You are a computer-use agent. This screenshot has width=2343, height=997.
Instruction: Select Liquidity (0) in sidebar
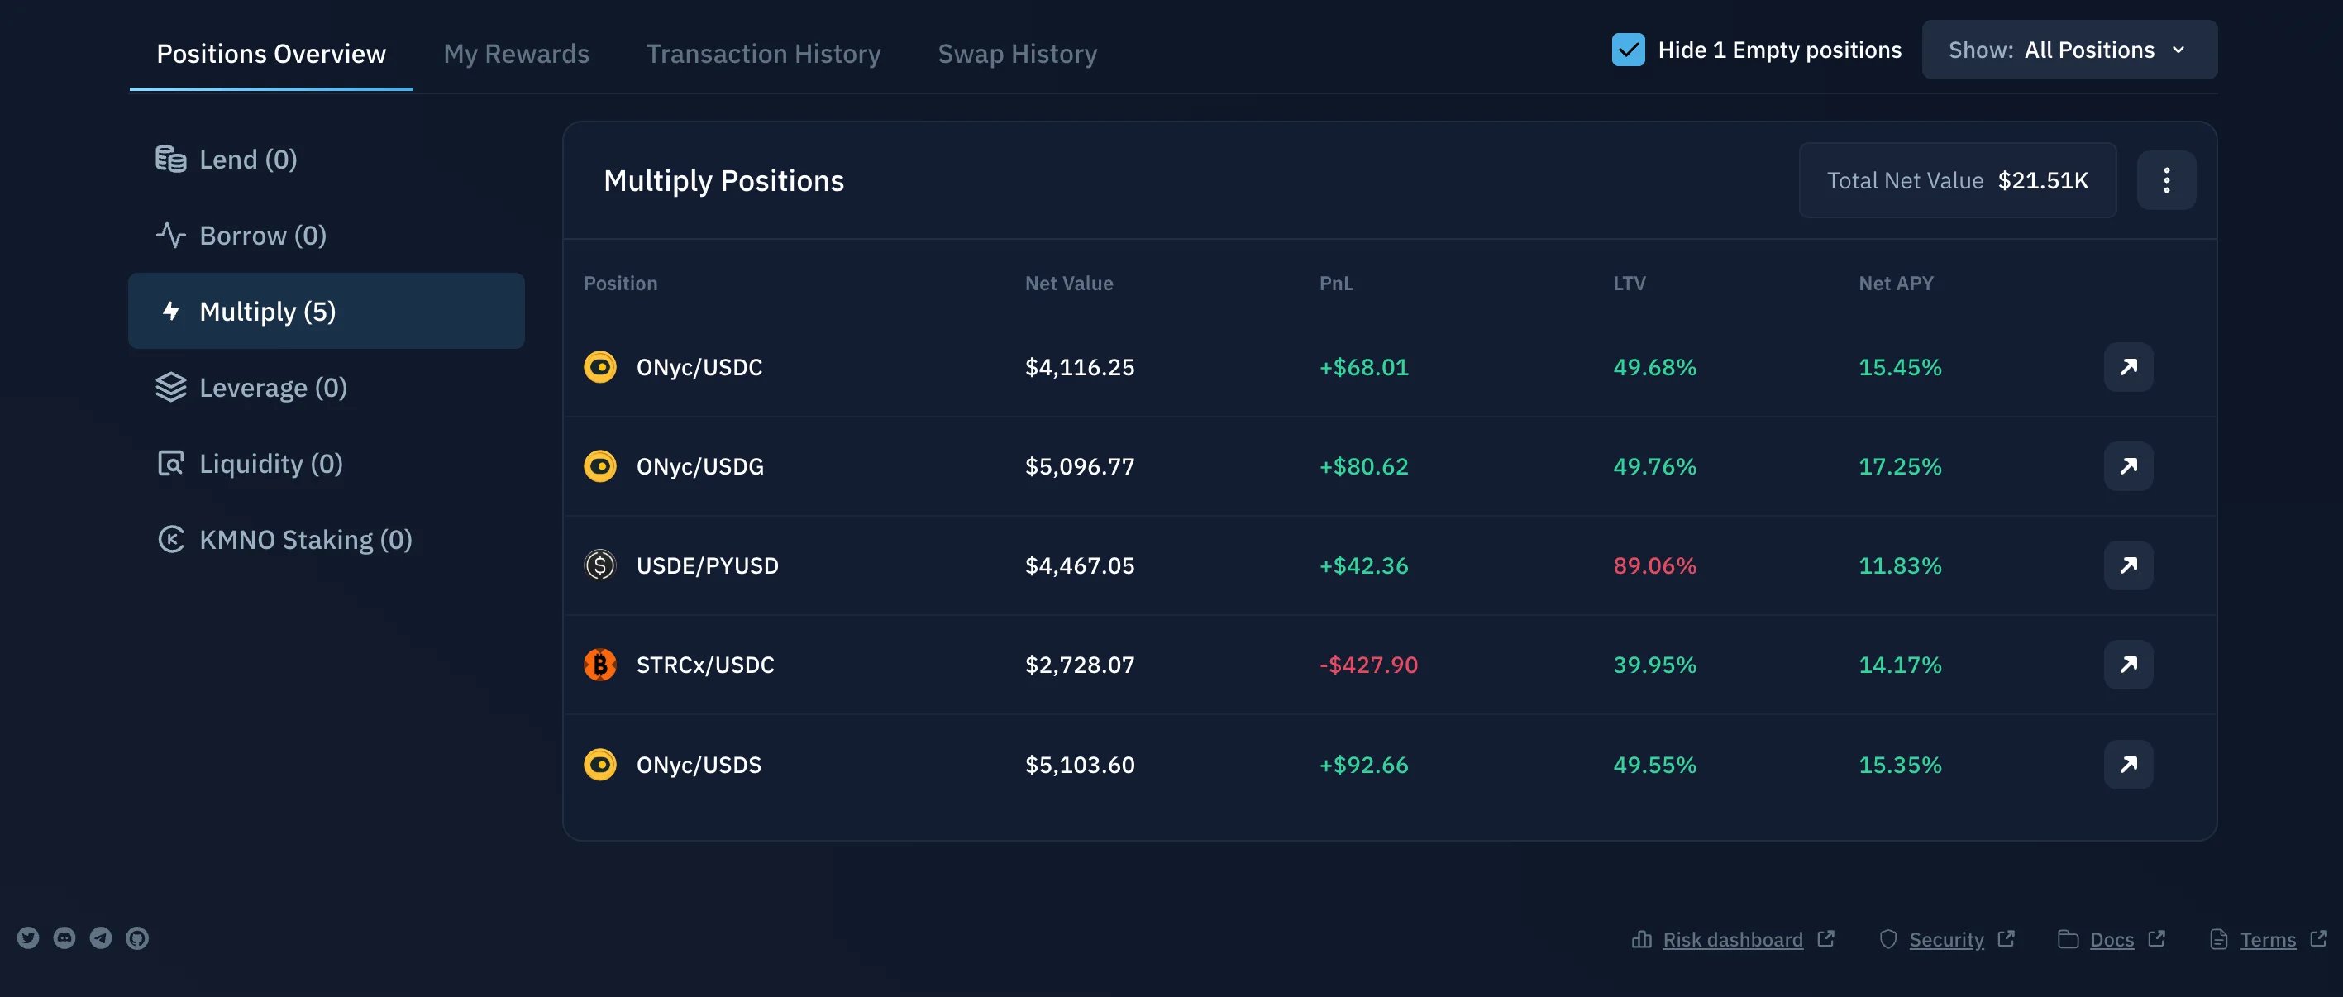point(326,463)
